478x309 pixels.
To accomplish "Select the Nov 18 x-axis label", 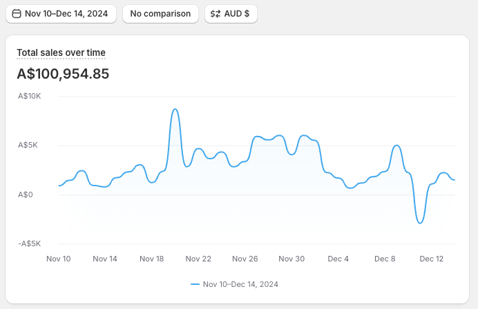I will pos(151,259).
